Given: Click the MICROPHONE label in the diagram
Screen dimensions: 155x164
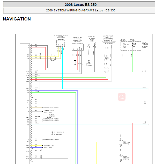Looking at the screenshot, I should [109, 44].
